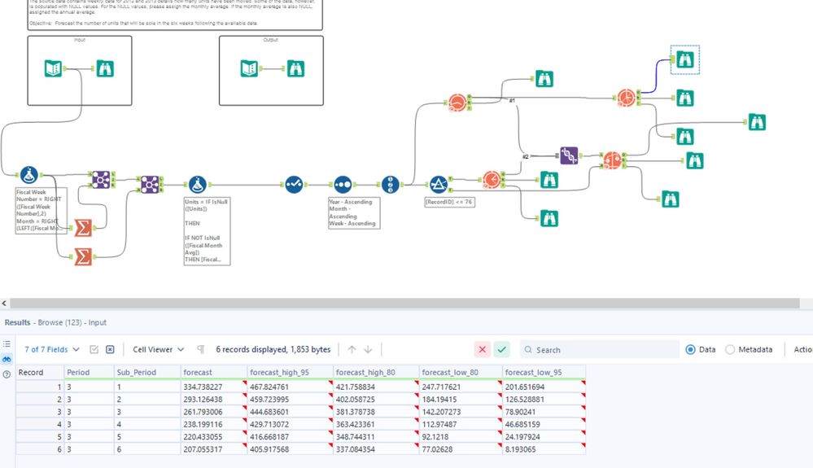Select the ARIMA time series tool
Image resolution: width=813 pixels, height=468 pixels.
click(492, 180)
